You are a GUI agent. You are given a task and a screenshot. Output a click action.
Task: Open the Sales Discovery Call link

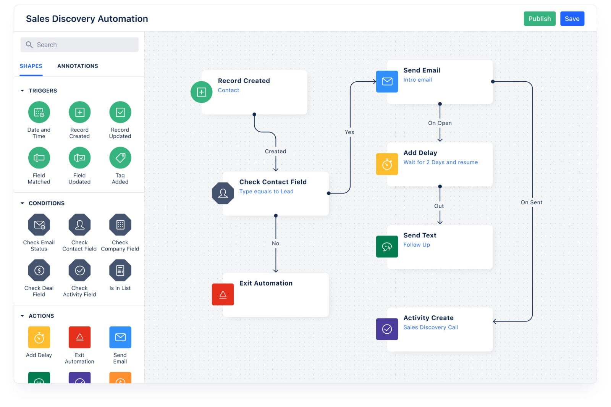(430, 327)
